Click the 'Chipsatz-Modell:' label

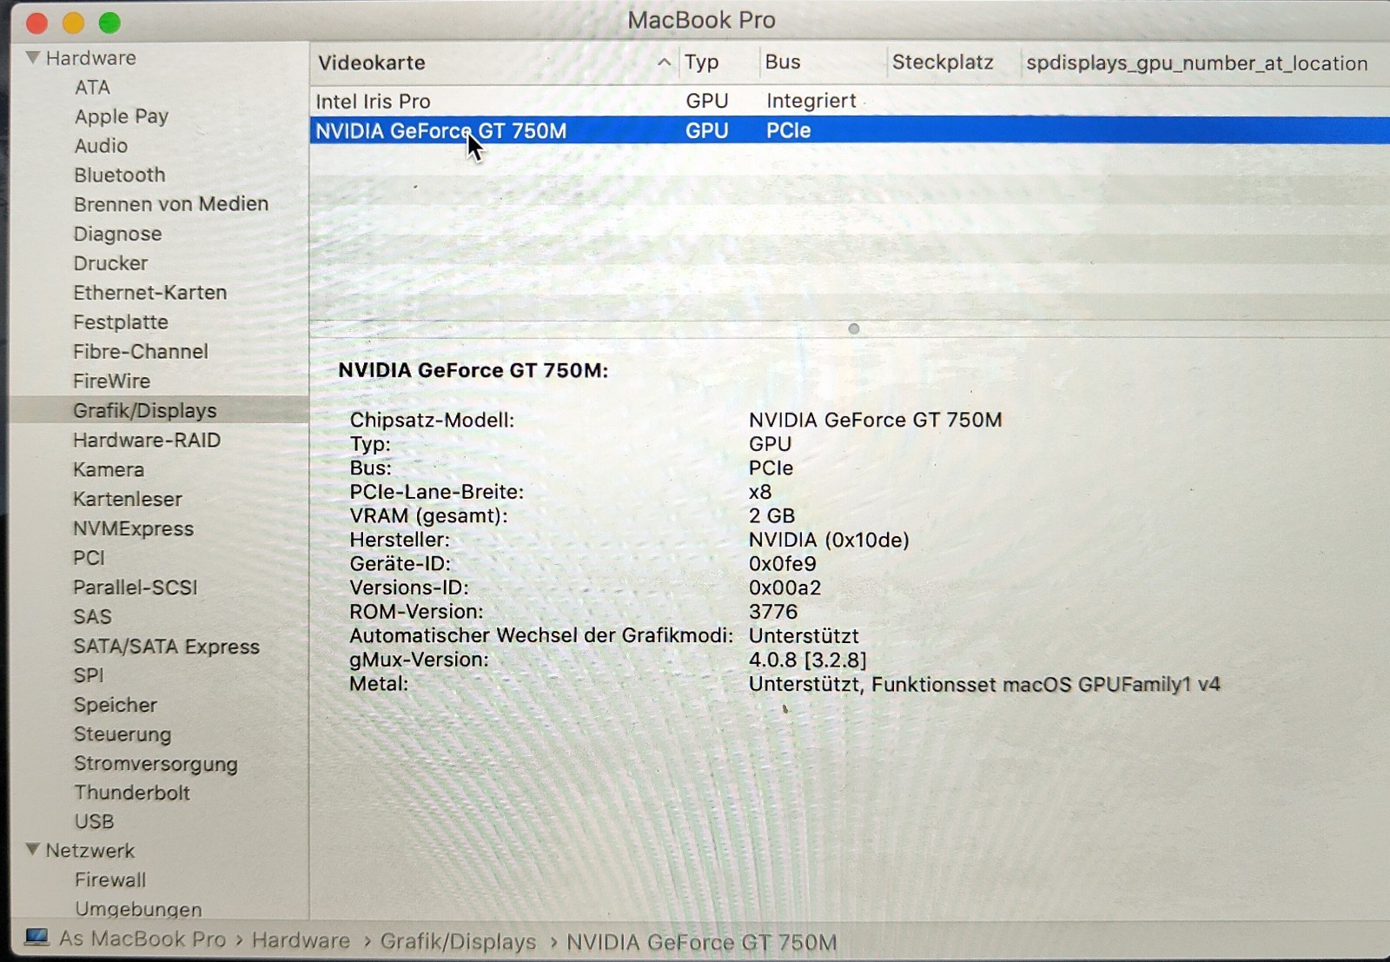[x=432, y=420]
